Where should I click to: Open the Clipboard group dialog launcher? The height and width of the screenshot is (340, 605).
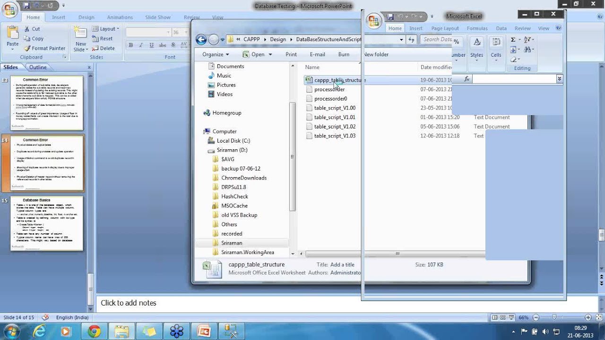[x=64, y=57]
